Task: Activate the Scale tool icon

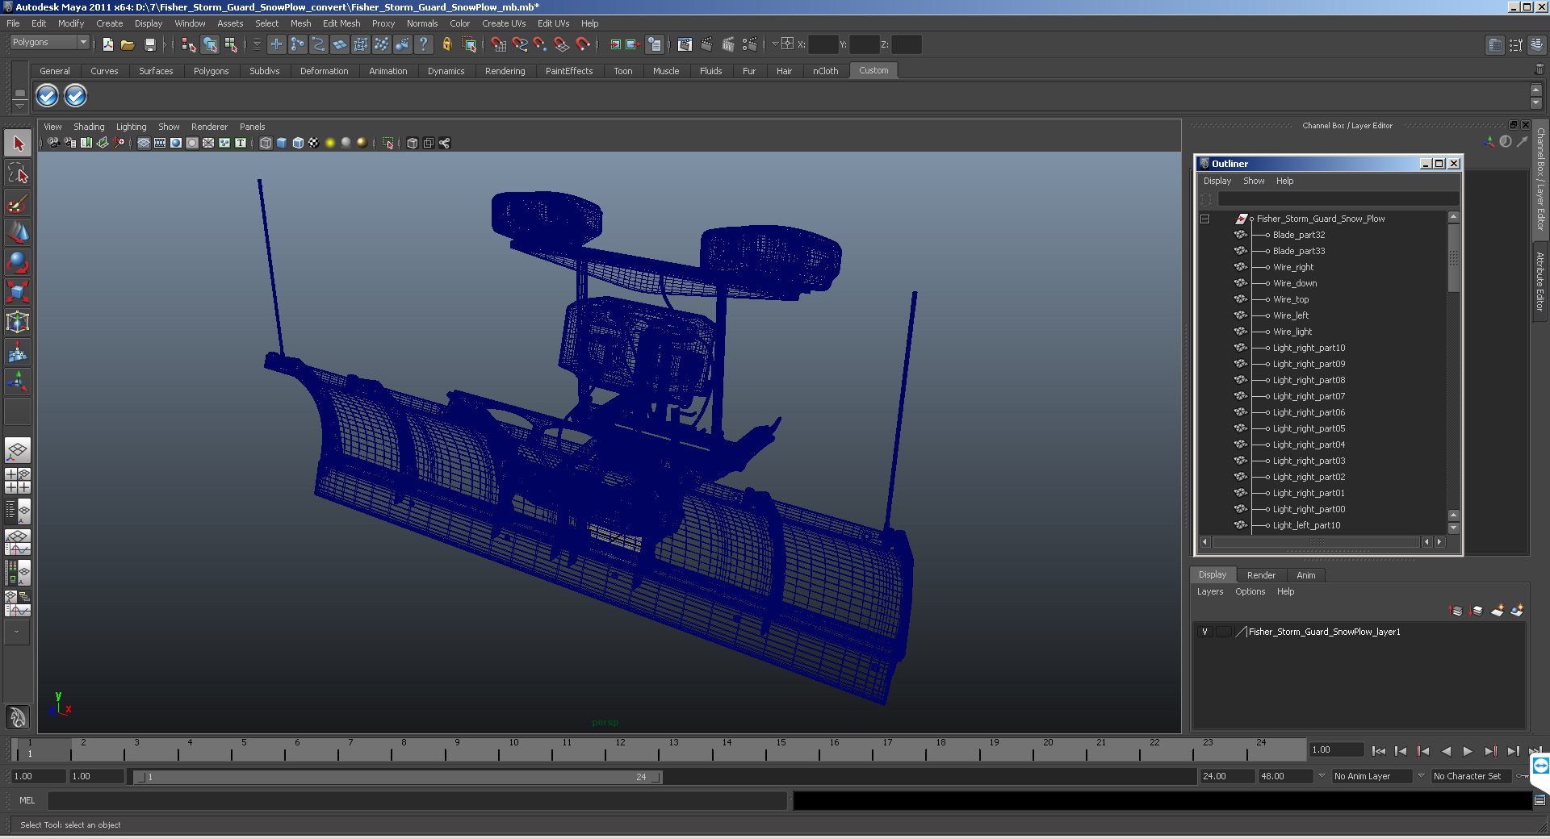Action: pyautogui.click(x=18, y=291)
